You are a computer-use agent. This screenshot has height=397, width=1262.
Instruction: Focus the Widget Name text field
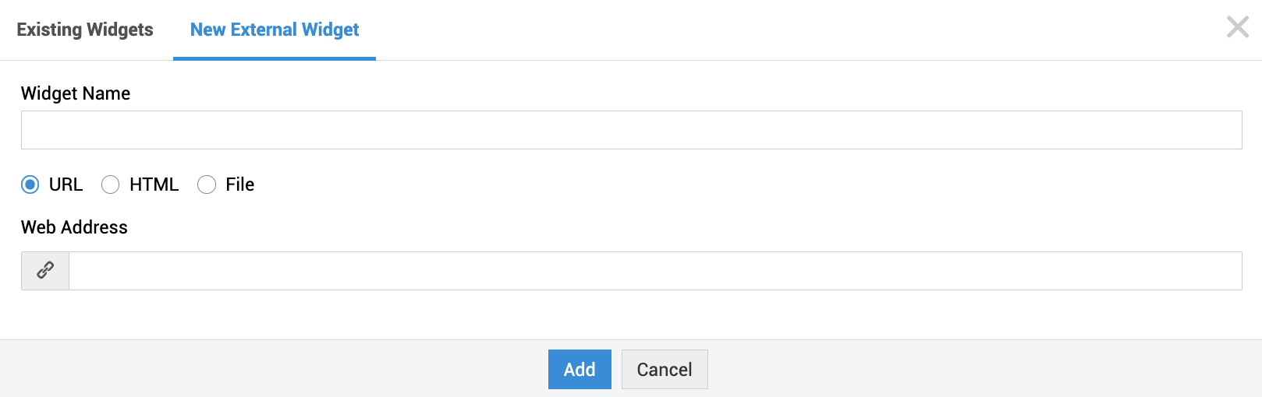(631, 130)
